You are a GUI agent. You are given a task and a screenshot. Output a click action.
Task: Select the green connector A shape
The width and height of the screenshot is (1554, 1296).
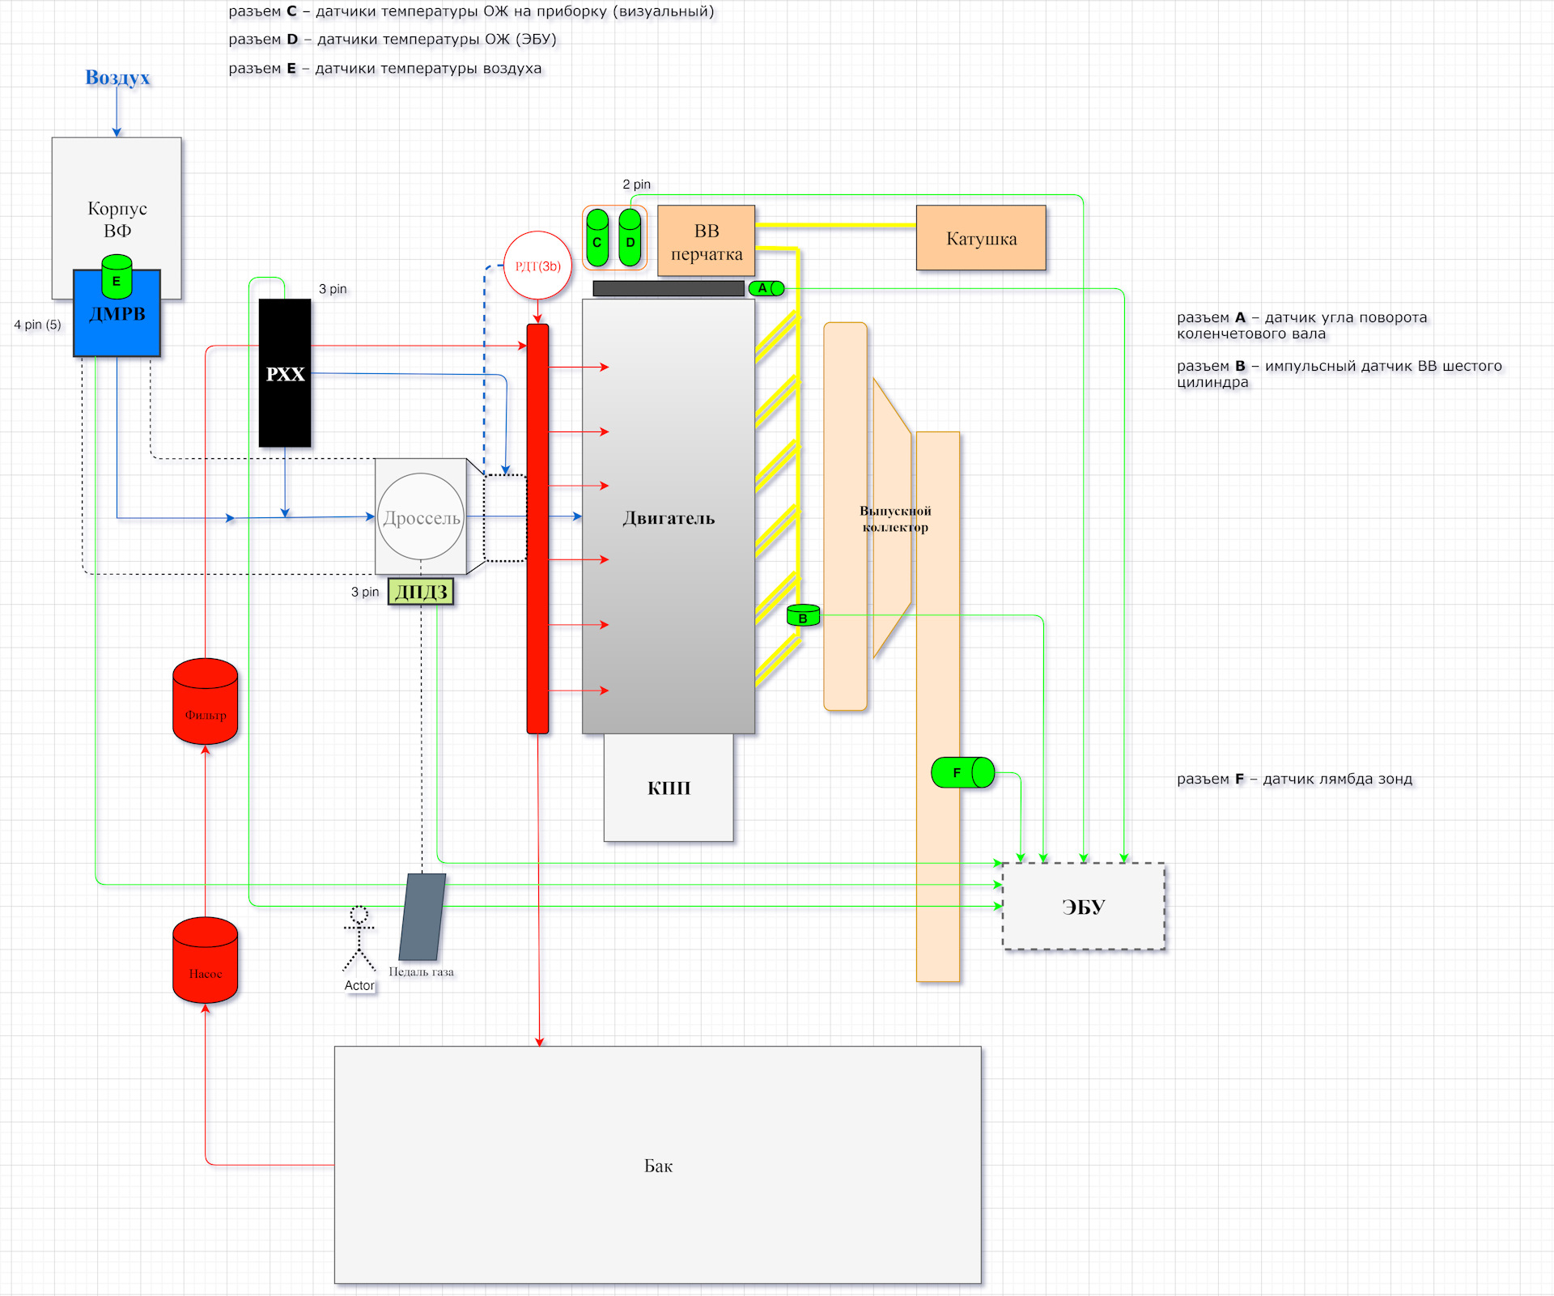coord(766,288)
